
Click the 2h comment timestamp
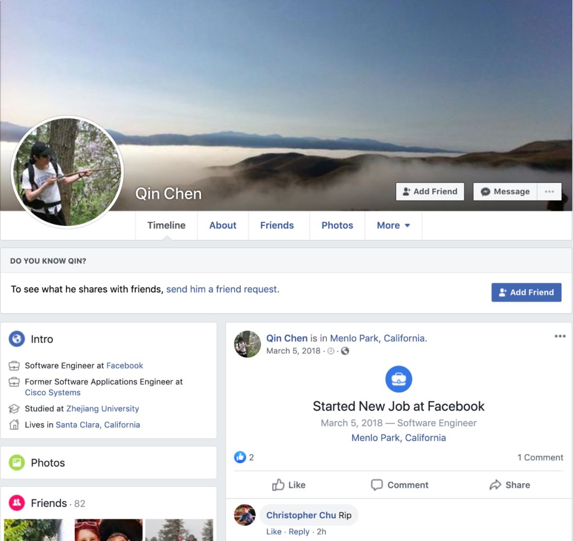pyautogui.click(x=322, y=531)
